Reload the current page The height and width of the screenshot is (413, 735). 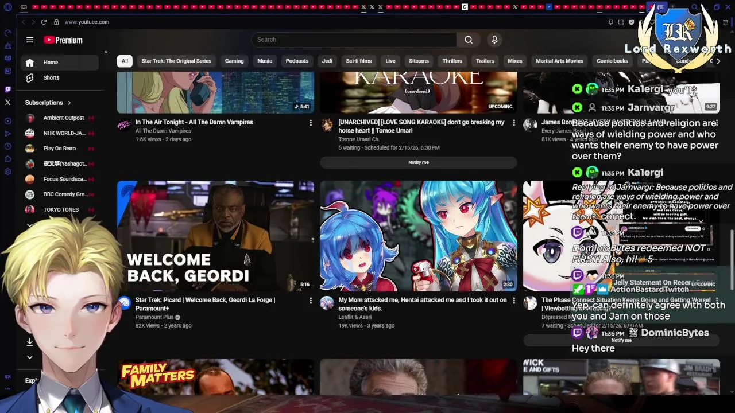[44, 22]
